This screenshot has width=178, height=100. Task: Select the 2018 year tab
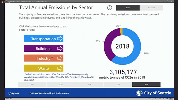tap(146, 84)
